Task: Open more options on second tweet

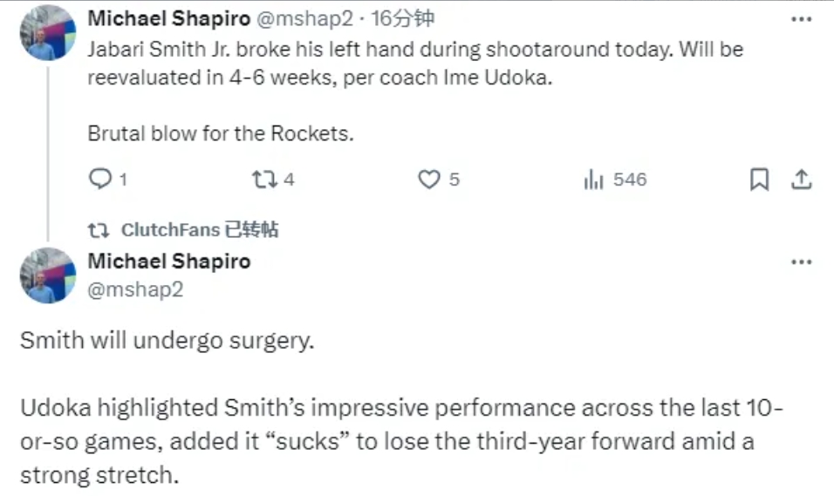Action: 800,262
